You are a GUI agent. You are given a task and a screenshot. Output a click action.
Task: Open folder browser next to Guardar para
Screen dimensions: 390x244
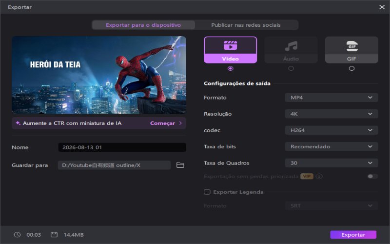[x=180, y=165]
